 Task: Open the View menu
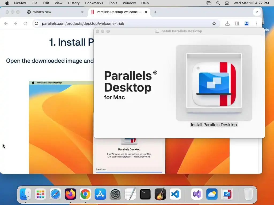tap(58, 3)
